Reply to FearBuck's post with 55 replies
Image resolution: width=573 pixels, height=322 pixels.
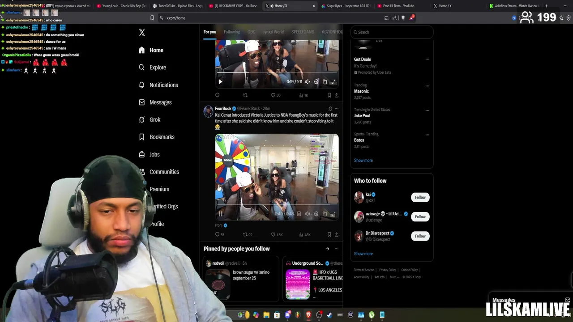(220, 234)
